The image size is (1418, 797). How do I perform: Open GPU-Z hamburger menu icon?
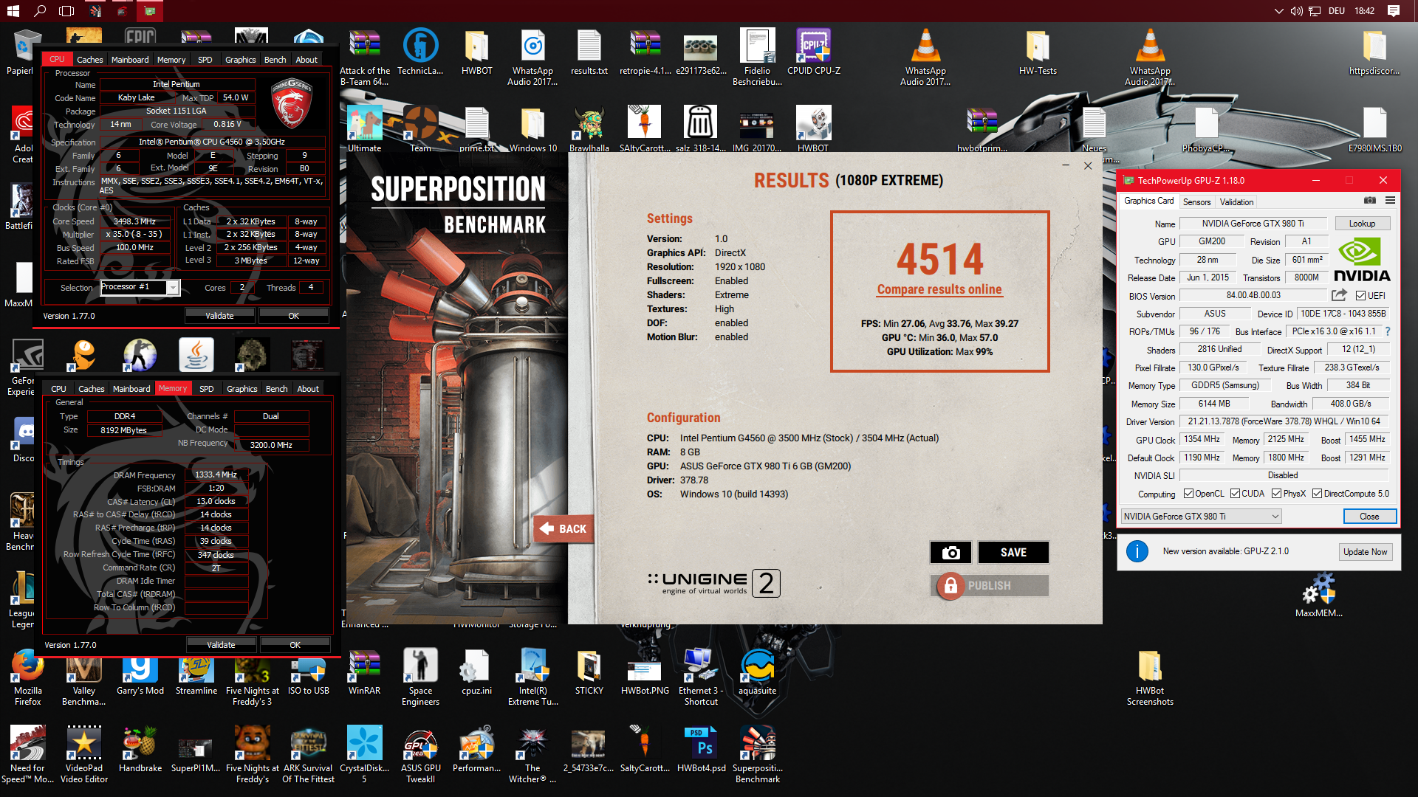[x=1390, y=201]
